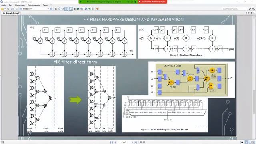Image resolution: width=256 pixels, height=144 pixels.
Task: Click Find next binoculars icon beside search
Action: coord(253,9)
